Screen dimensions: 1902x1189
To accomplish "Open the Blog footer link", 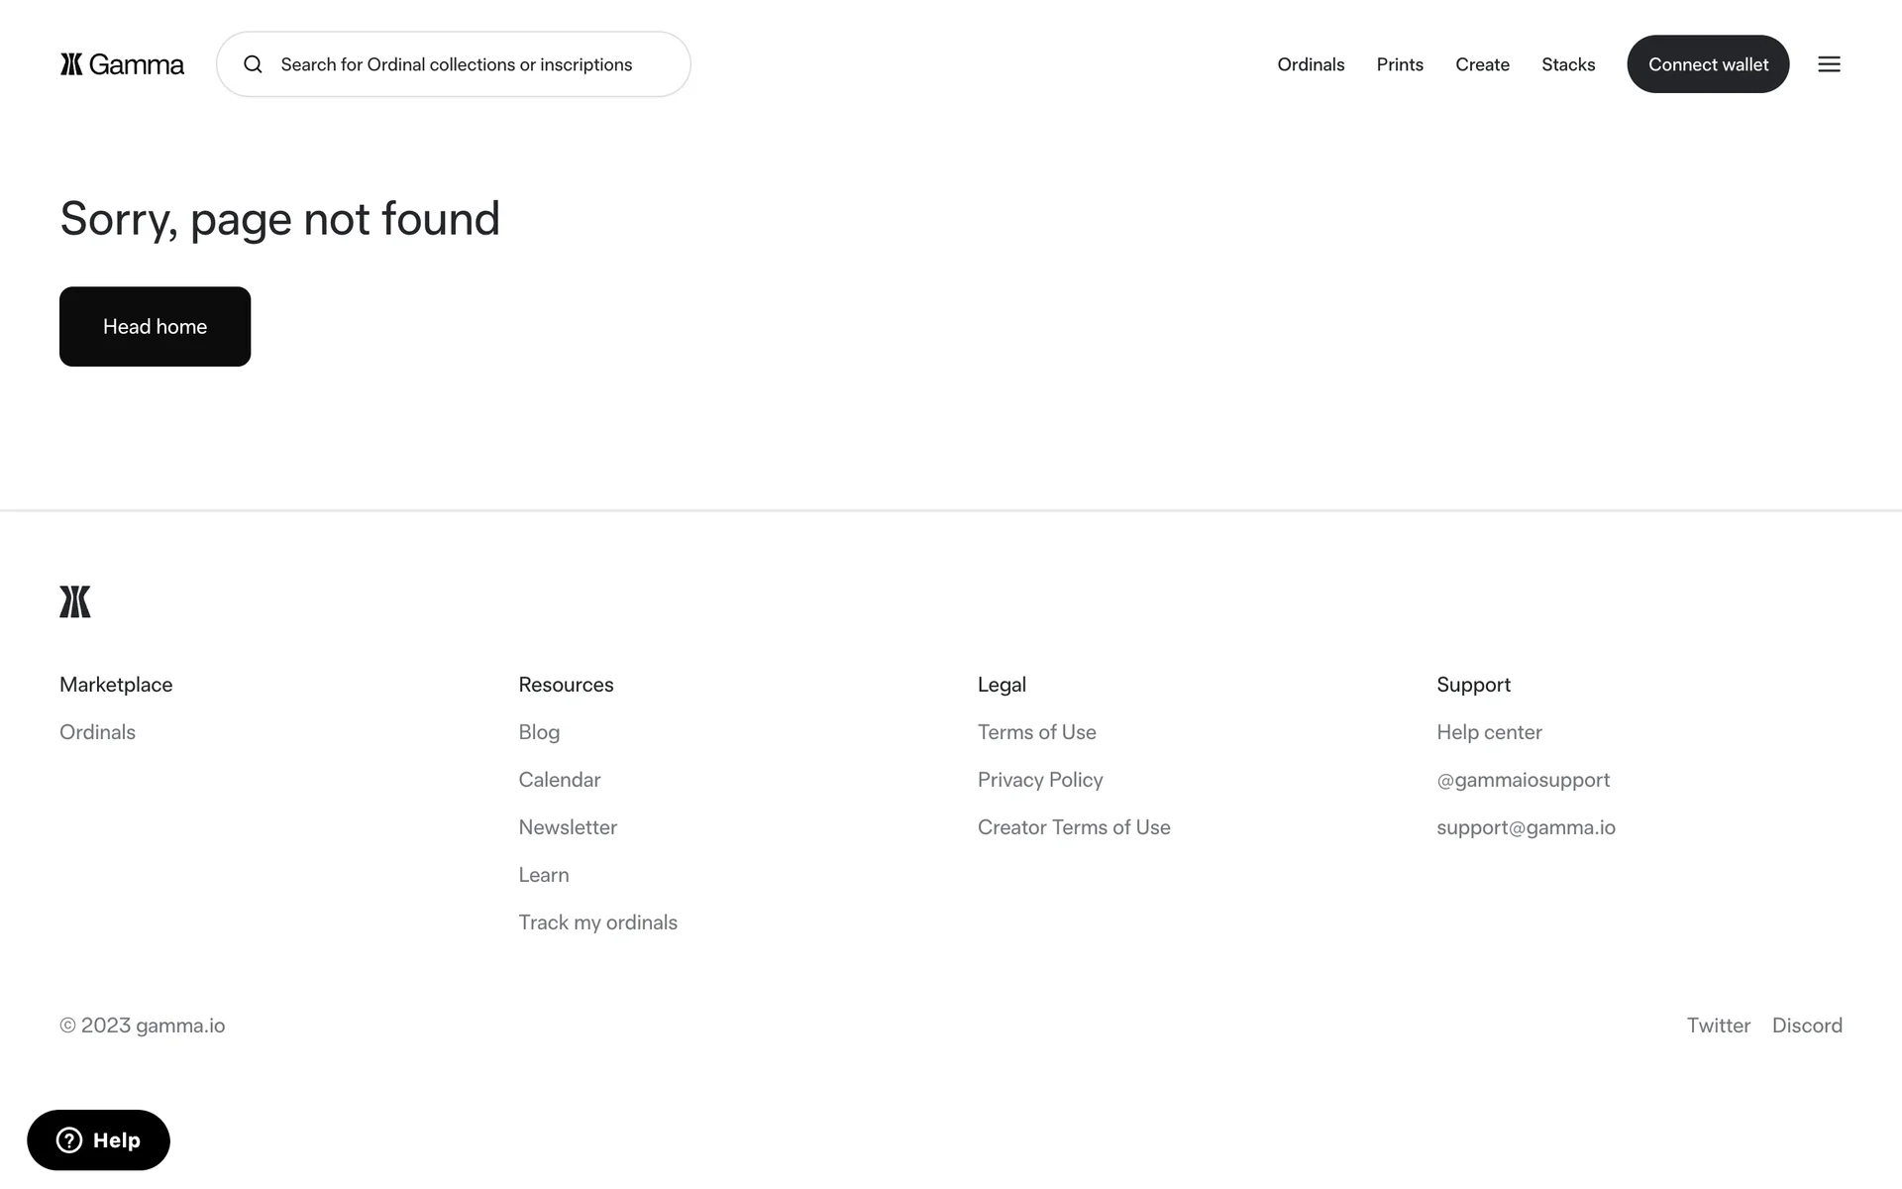I will click(539, 732).
